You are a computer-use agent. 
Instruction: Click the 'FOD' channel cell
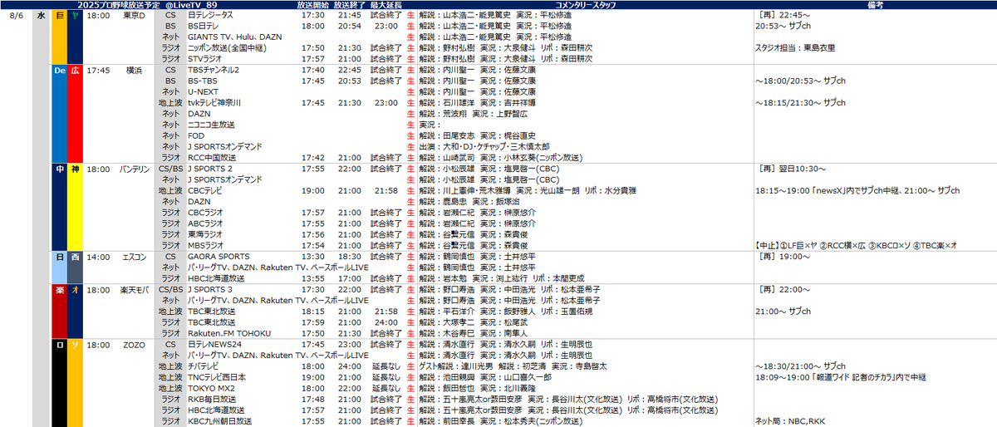click(x=195, y=135)
